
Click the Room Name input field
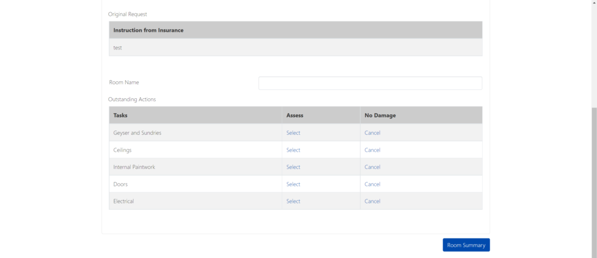[x=370, y=83]
